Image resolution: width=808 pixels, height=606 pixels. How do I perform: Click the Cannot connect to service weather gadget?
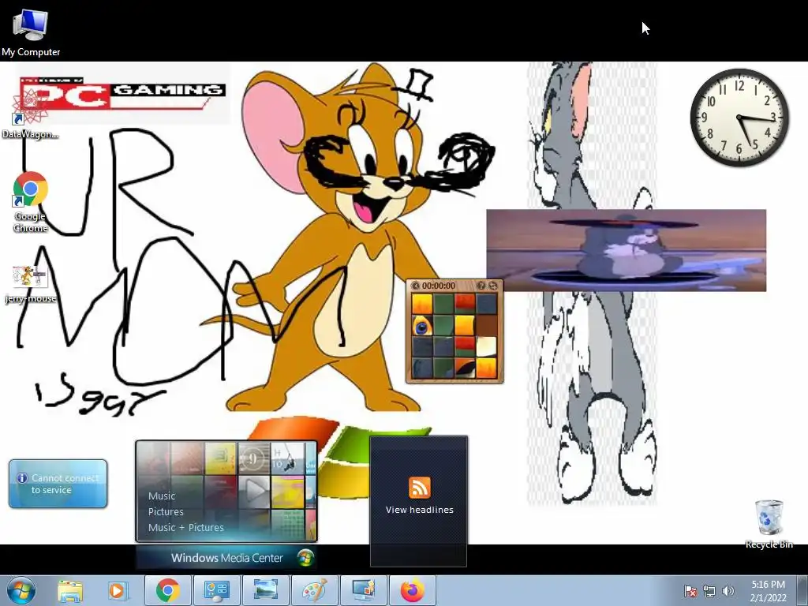58,484
